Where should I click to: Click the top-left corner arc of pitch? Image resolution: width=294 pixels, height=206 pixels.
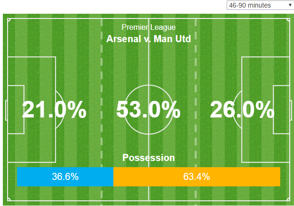point(9,20)
